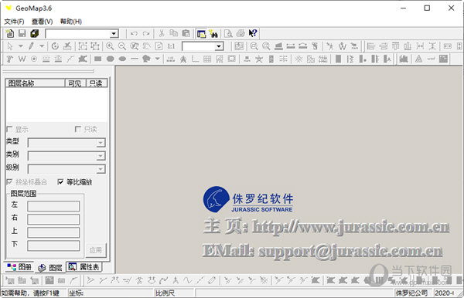The image size is (464, 298).
Task: Click the 1:1 actual size icon
Action: tap(171, 46)
